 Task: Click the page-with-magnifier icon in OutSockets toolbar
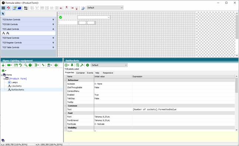pyautogui.click(x=78, y=65)
